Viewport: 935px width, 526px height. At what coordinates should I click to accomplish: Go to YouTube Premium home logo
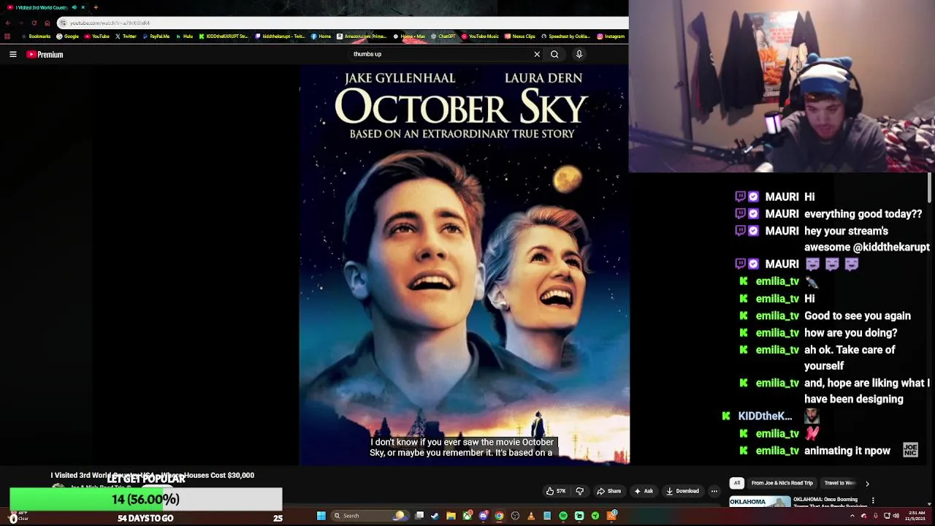(x=45, y=54)
